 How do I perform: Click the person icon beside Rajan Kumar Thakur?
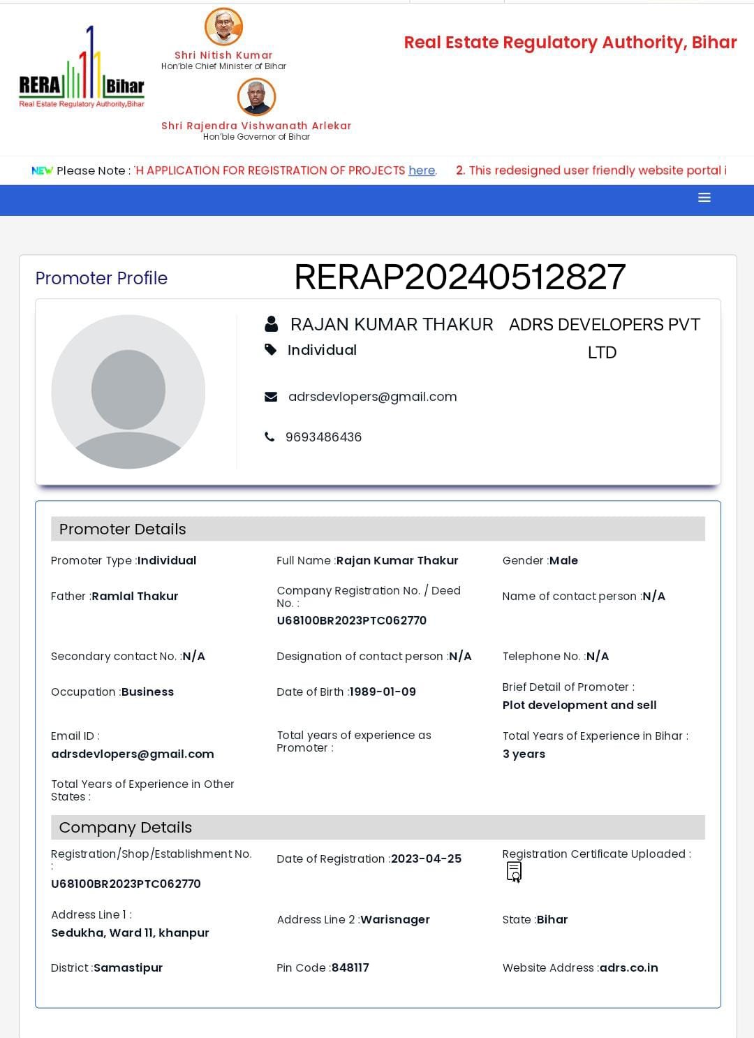pos(271,324)
